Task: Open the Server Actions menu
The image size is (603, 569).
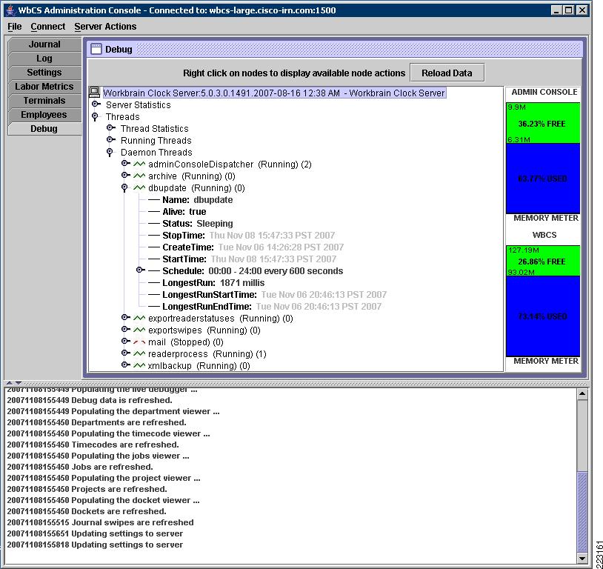Action: (x=105, y=27)
